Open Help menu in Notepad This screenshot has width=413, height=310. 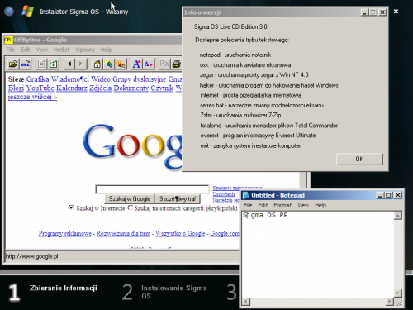click(x=320, y=205)
